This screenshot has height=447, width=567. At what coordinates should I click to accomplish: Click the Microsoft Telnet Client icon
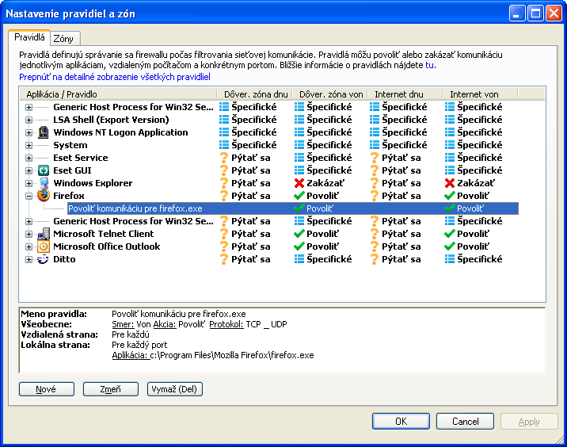pyautogui.click(x=44, y=234)
